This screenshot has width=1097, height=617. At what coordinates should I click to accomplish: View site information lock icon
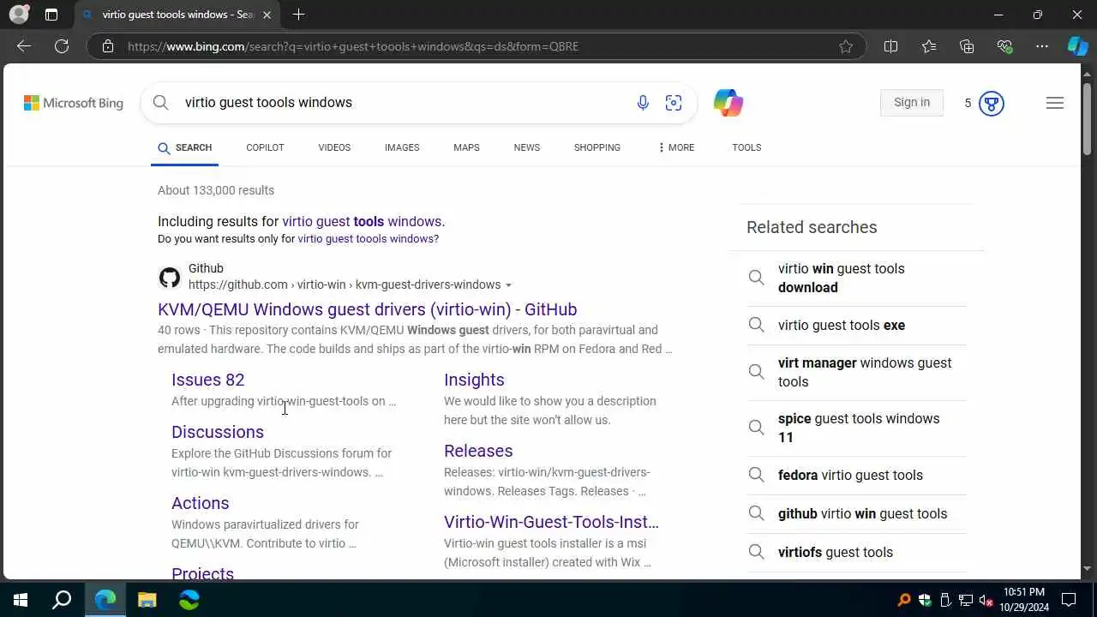108,46
